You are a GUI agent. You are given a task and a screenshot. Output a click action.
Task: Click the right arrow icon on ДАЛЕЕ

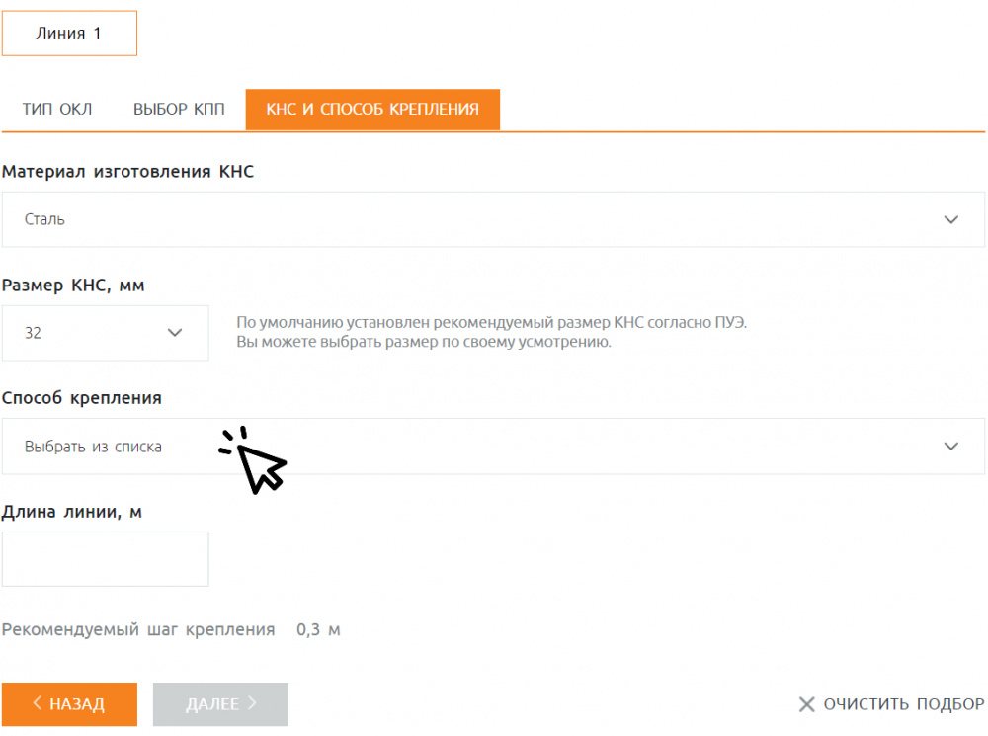(253, 704)
